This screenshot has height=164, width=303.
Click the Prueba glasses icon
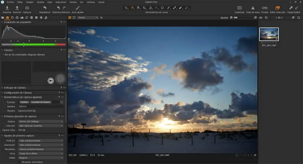[x=265, y=8]
